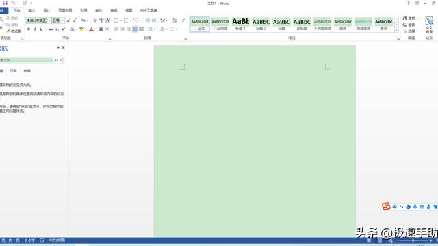The width and height of the screenshot is (438, 246).
Task: Apply the 标题 2 heading style
Action: tap(261, 24)
